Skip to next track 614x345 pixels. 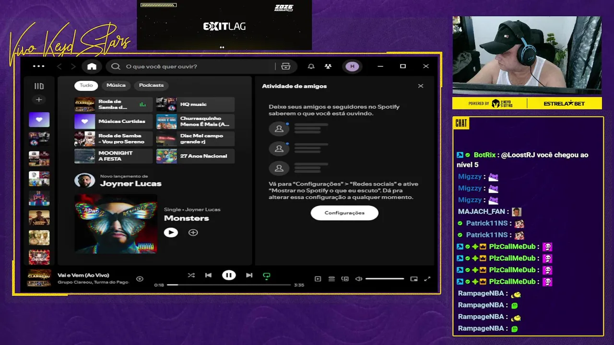point(249,275)
